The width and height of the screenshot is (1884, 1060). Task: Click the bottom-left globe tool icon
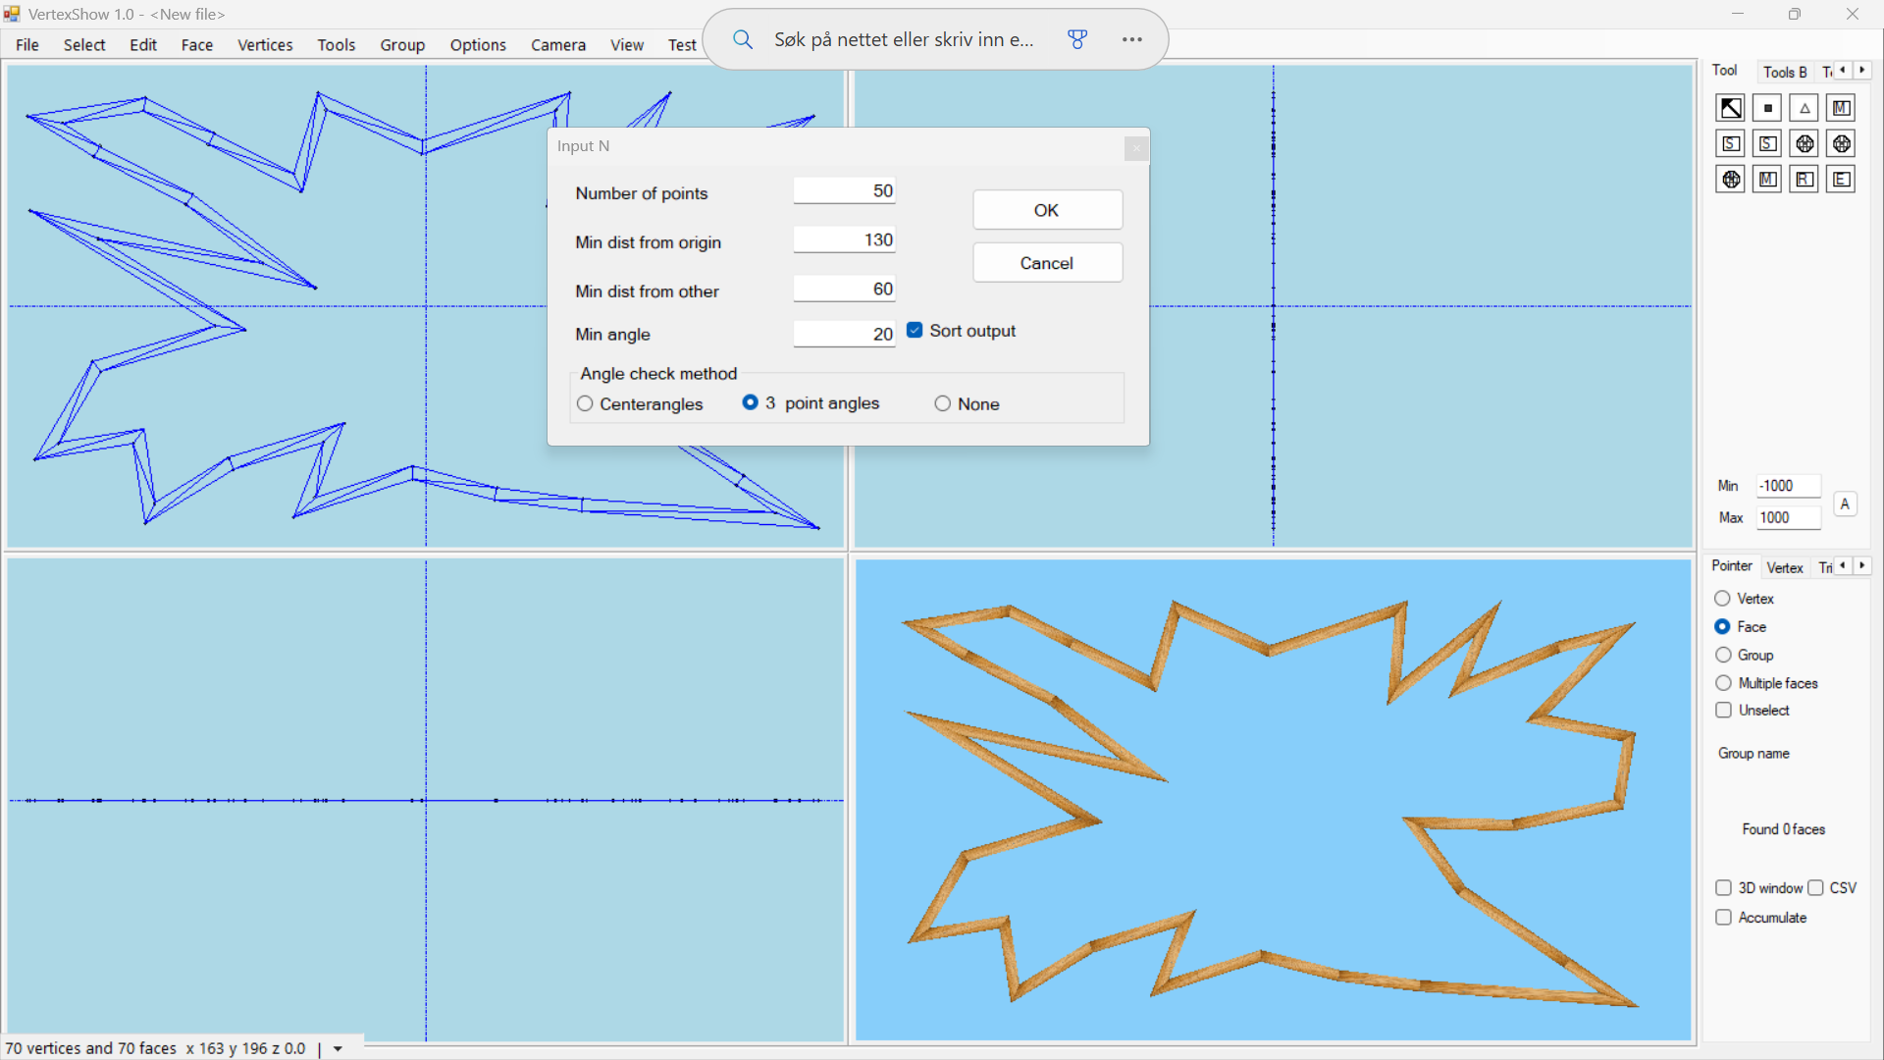1730,180
